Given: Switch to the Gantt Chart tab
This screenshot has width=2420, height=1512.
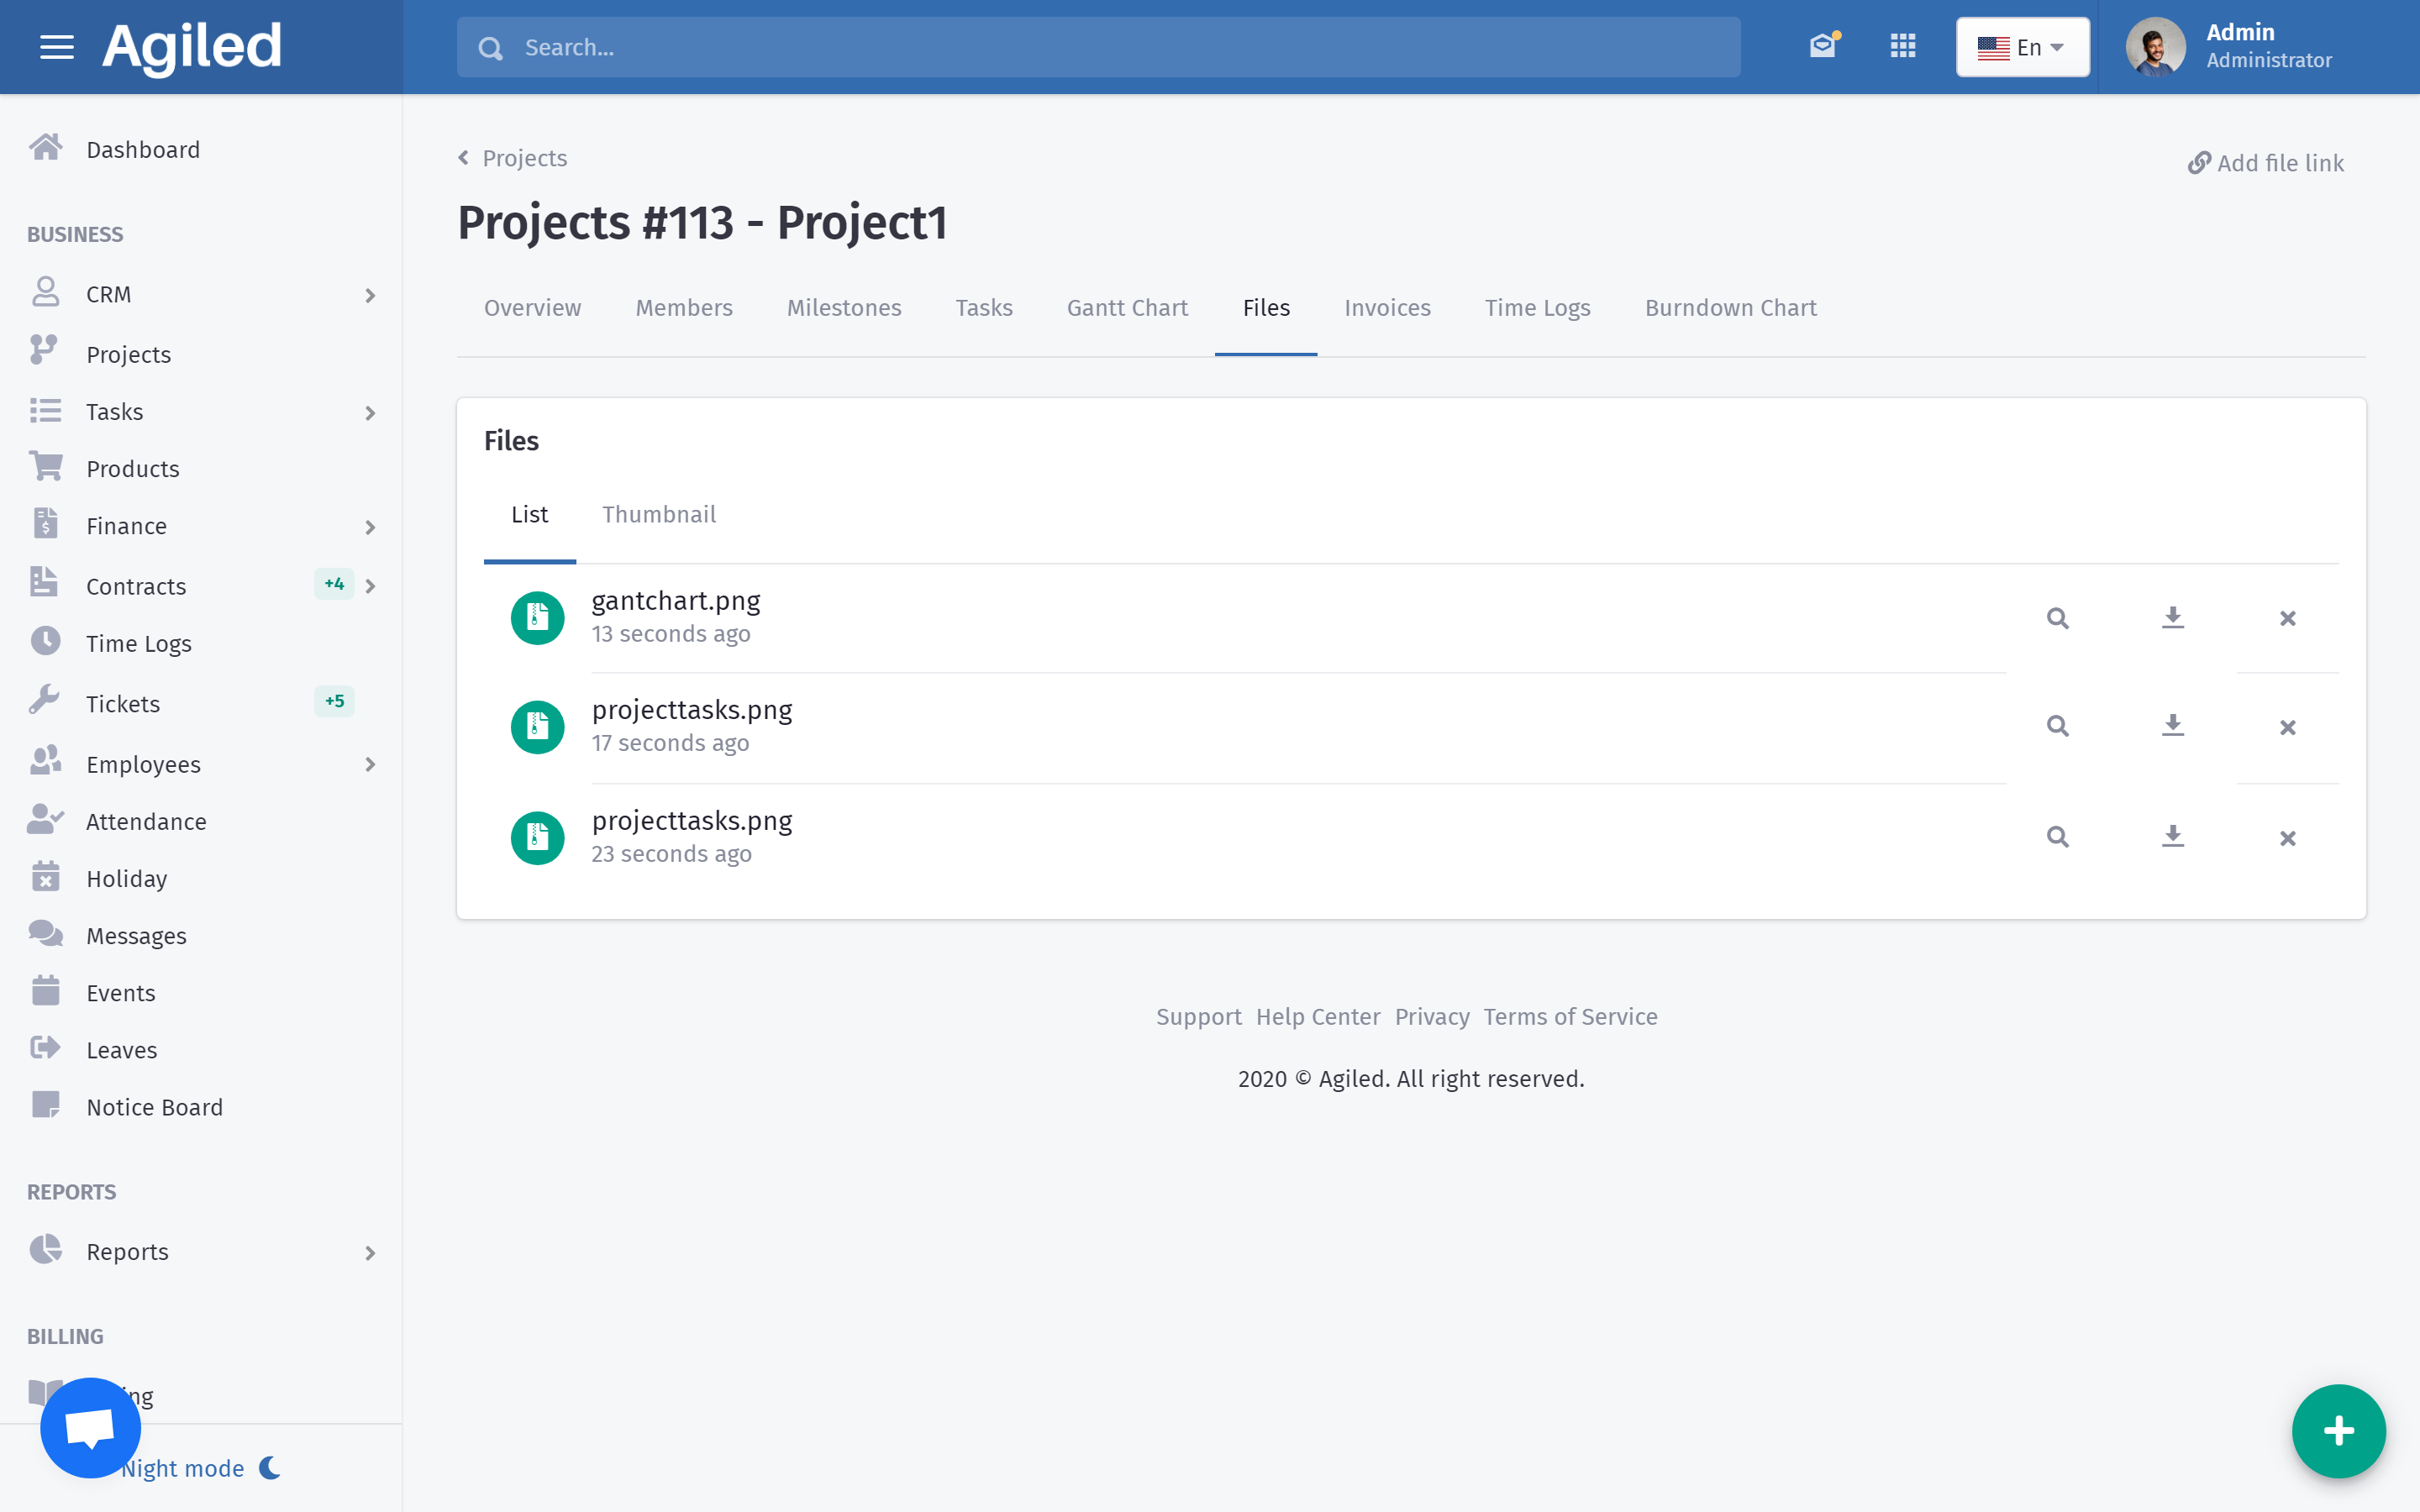Looking at the screenshot, I should 1127,308.
